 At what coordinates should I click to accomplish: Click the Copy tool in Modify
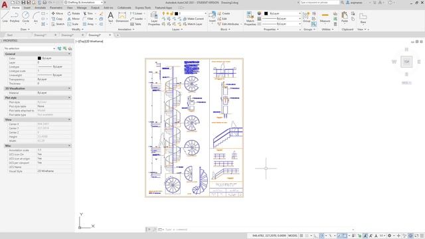point(57,19)
